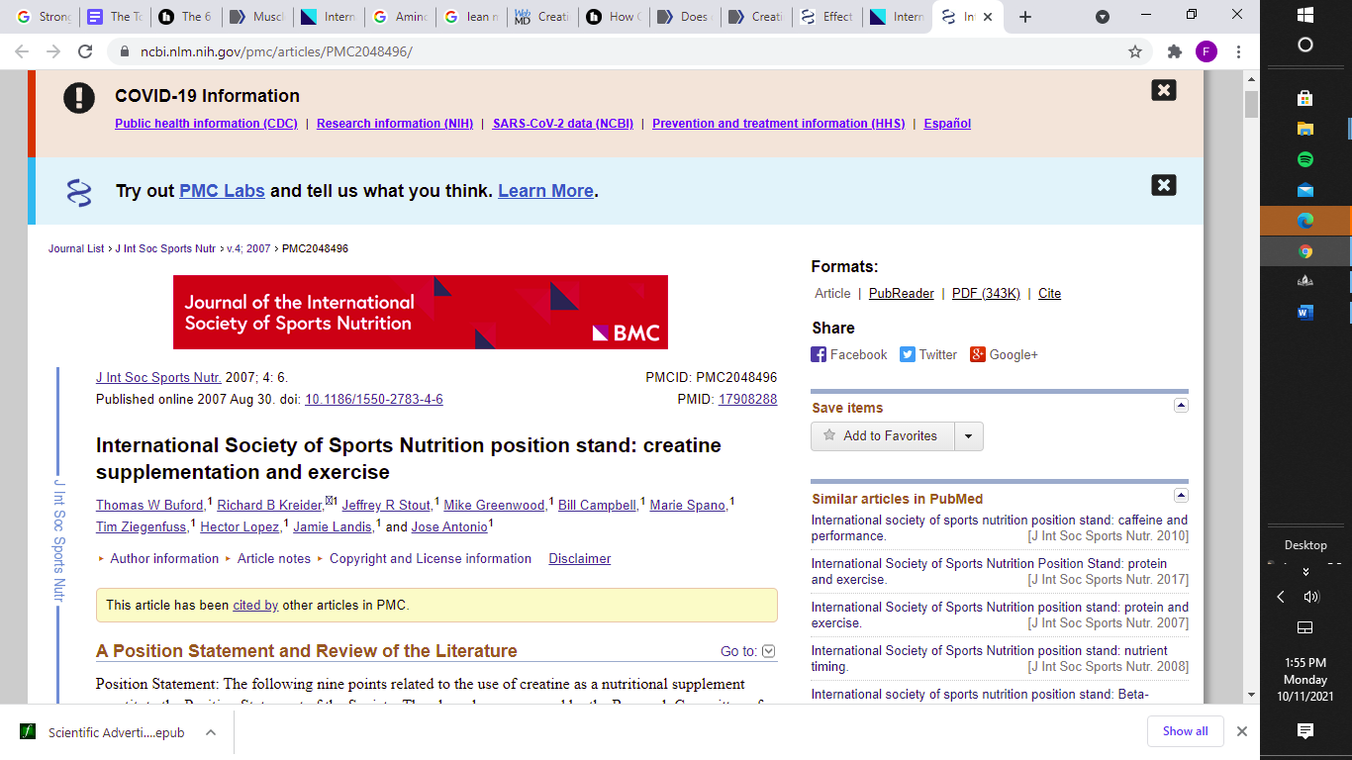Open the Chrome profile avatar F
This screenshot has width=1352, height=760.
[1206, 51]
